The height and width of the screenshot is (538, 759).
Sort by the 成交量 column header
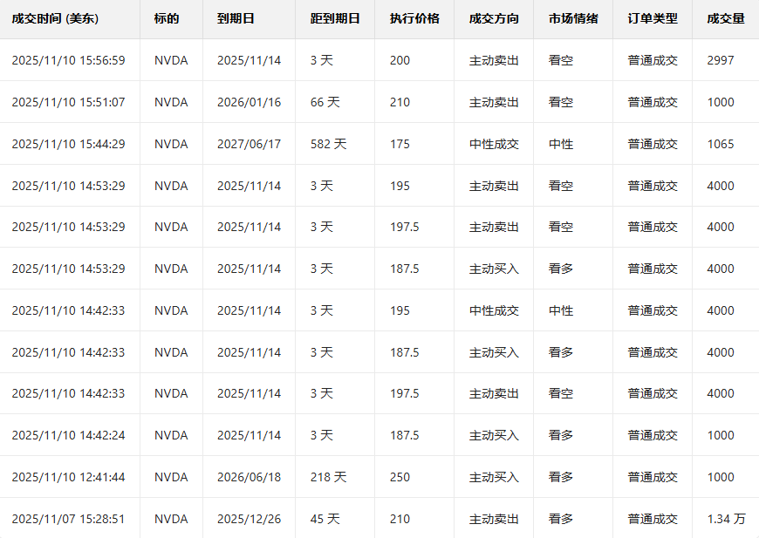[726, 18]
